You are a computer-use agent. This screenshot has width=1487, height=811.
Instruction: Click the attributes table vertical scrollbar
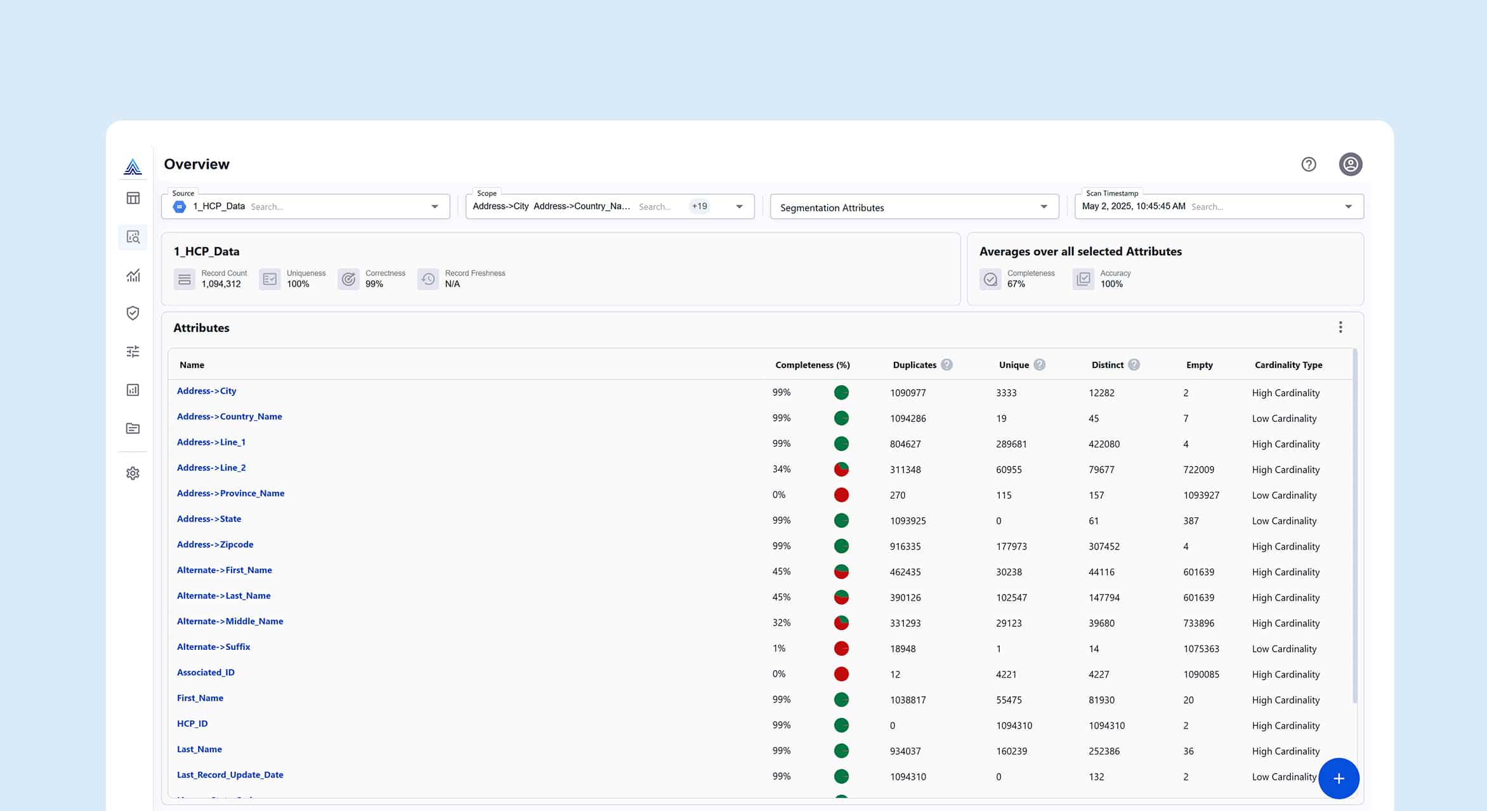tap(1354, 525)
